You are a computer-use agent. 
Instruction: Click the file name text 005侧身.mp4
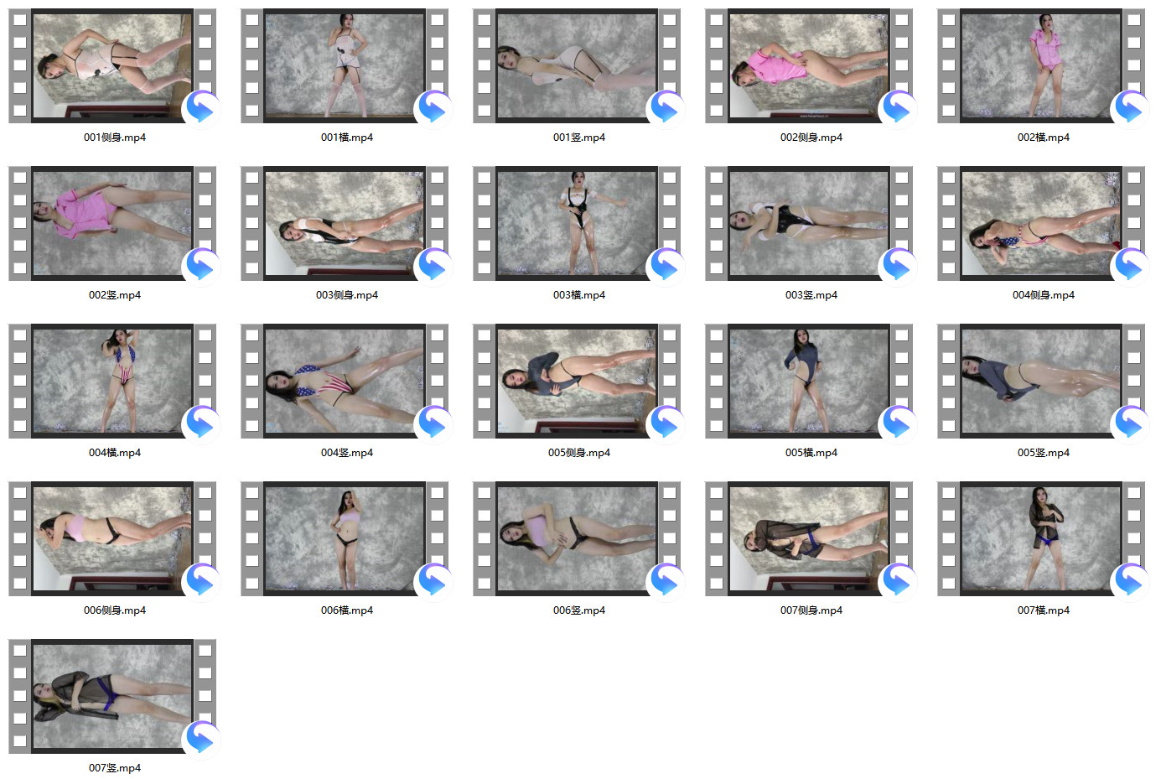(579, 453)
